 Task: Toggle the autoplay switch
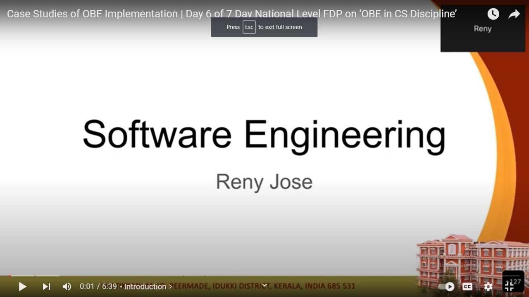click(446, 286)
